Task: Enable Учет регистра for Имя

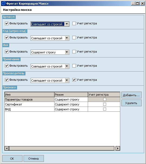Action: tap(74, 52)
